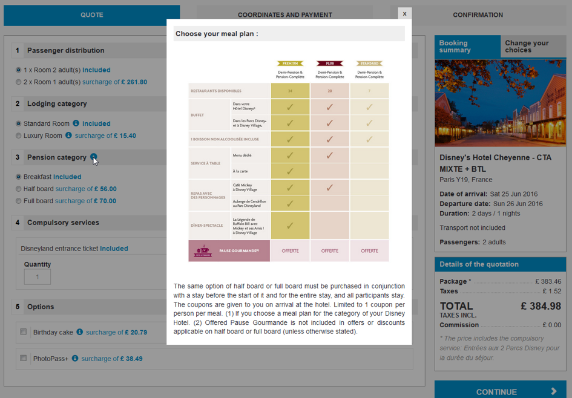Image resolution: width=572 pixels, height=398 pixels.
Task: Select the Luxury Room option
Action: pos(19,135)
